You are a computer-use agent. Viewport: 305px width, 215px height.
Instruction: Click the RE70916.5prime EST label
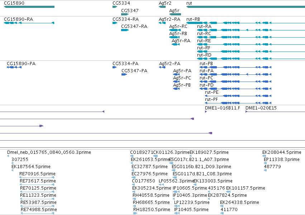pos(37,174)
